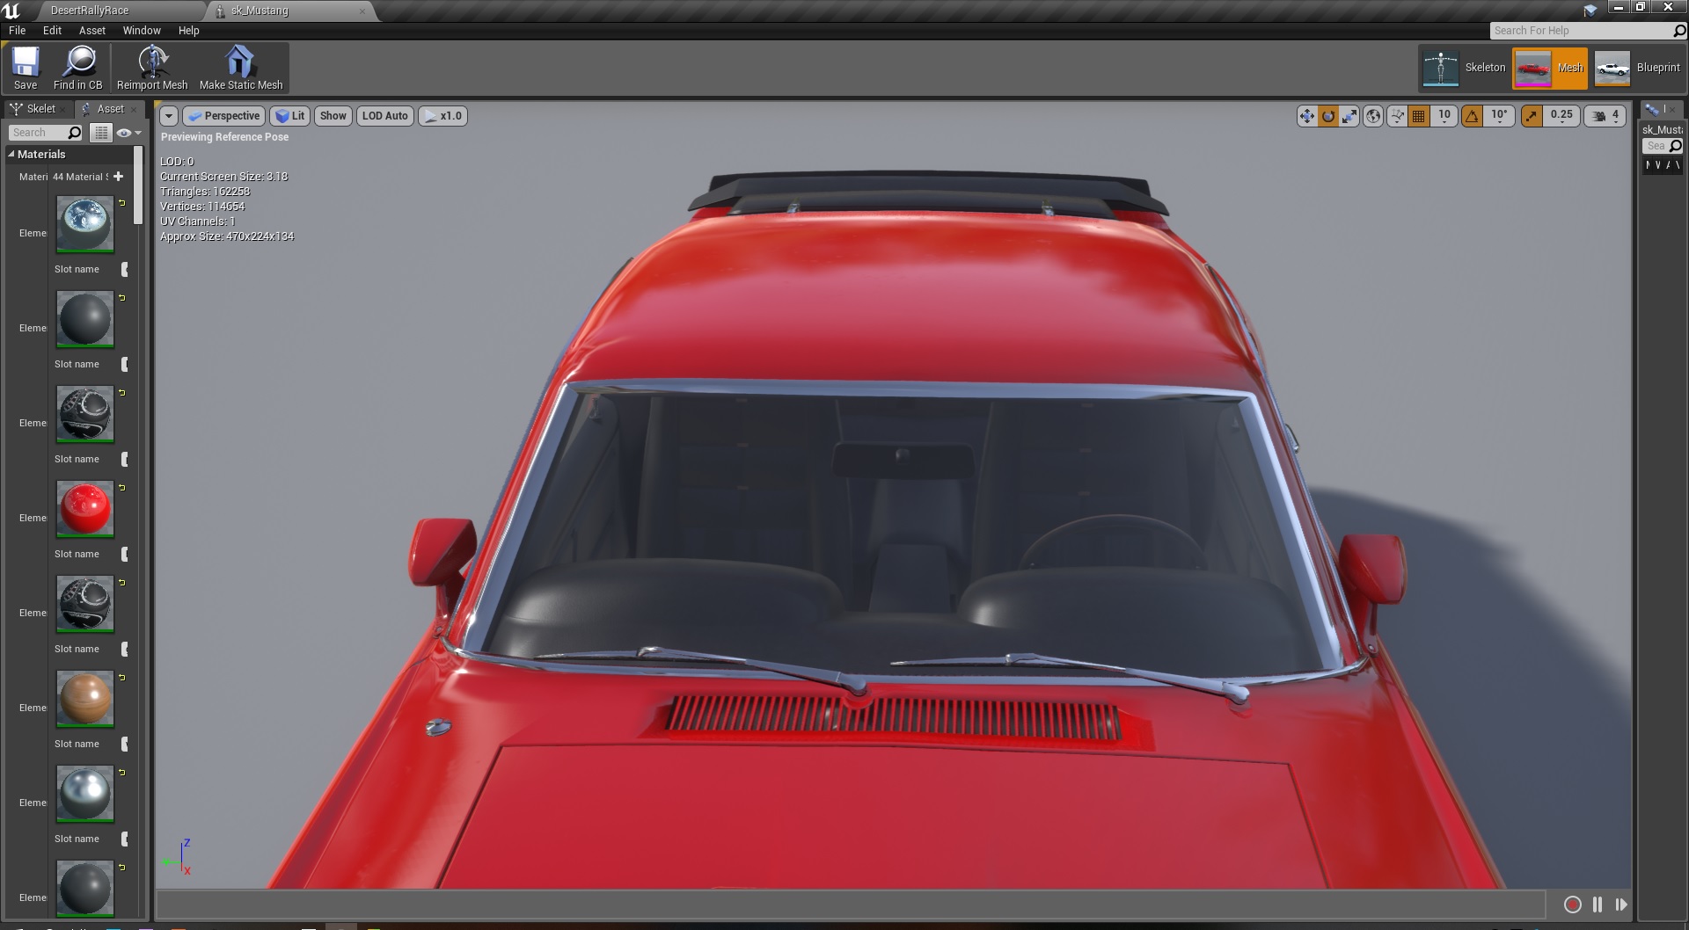The image size is (1689, 930).
Task: Toggle property matrix grid view button
Action: pyautogui.click(x=102, y=133)
